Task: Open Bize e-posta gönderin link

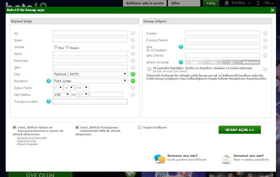Action: point(251,160)
